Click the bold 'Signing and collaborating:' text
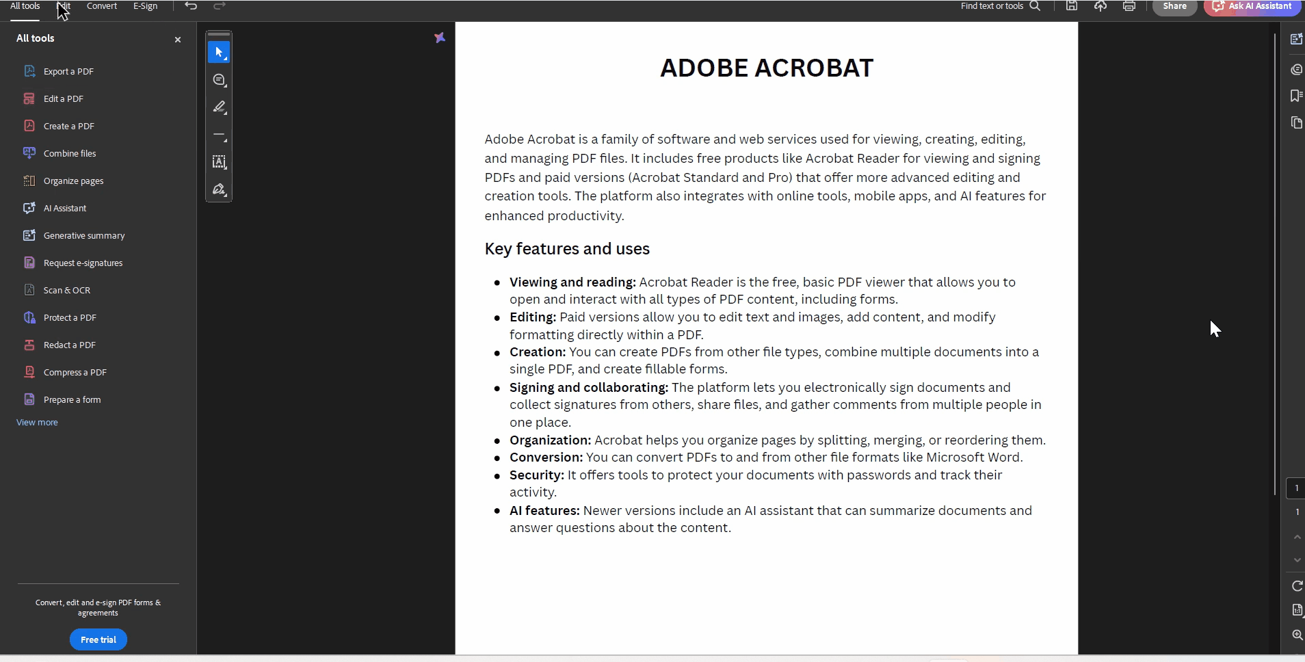The width and height of the screenshot is (1305, 662). (x=589, y=388)
